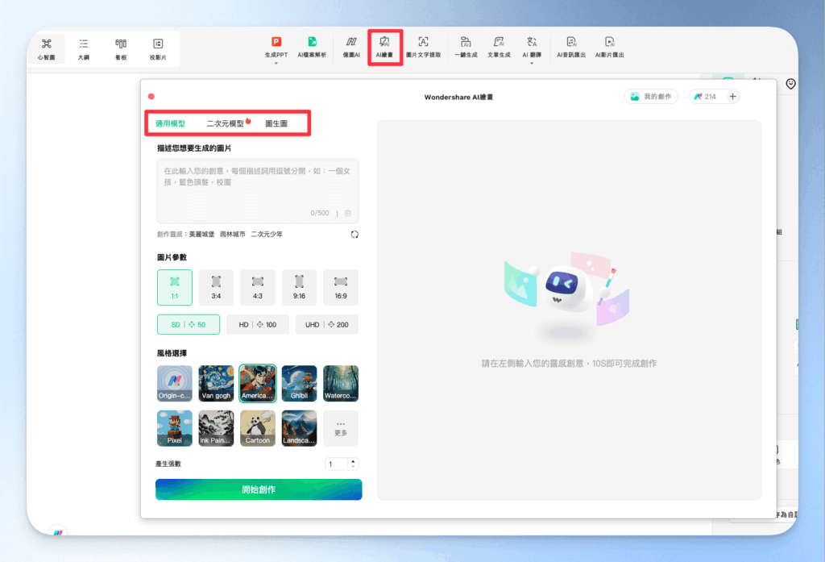Choose HD 100 quality option
825x562 pixels.
257,324
